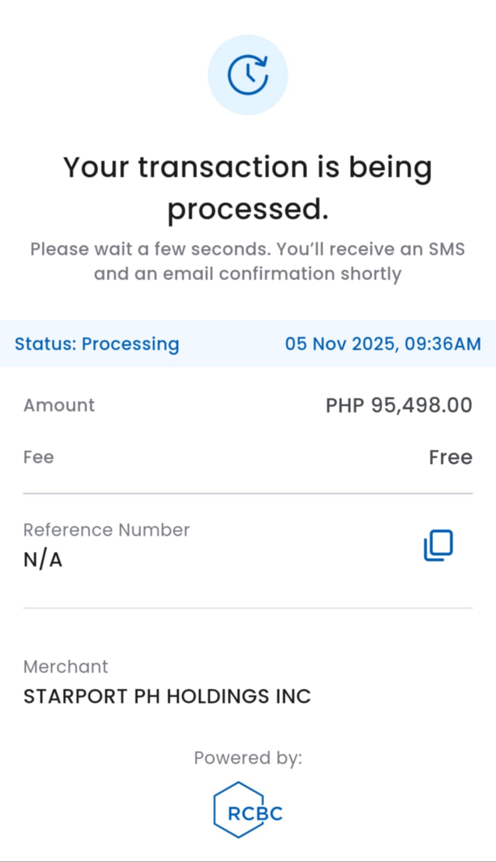Screen dimensions: 496x862
Task: Select merchant name STARPORT PH HOLDINGS INC
Action: pyautogui.click(x=167, y=696)
